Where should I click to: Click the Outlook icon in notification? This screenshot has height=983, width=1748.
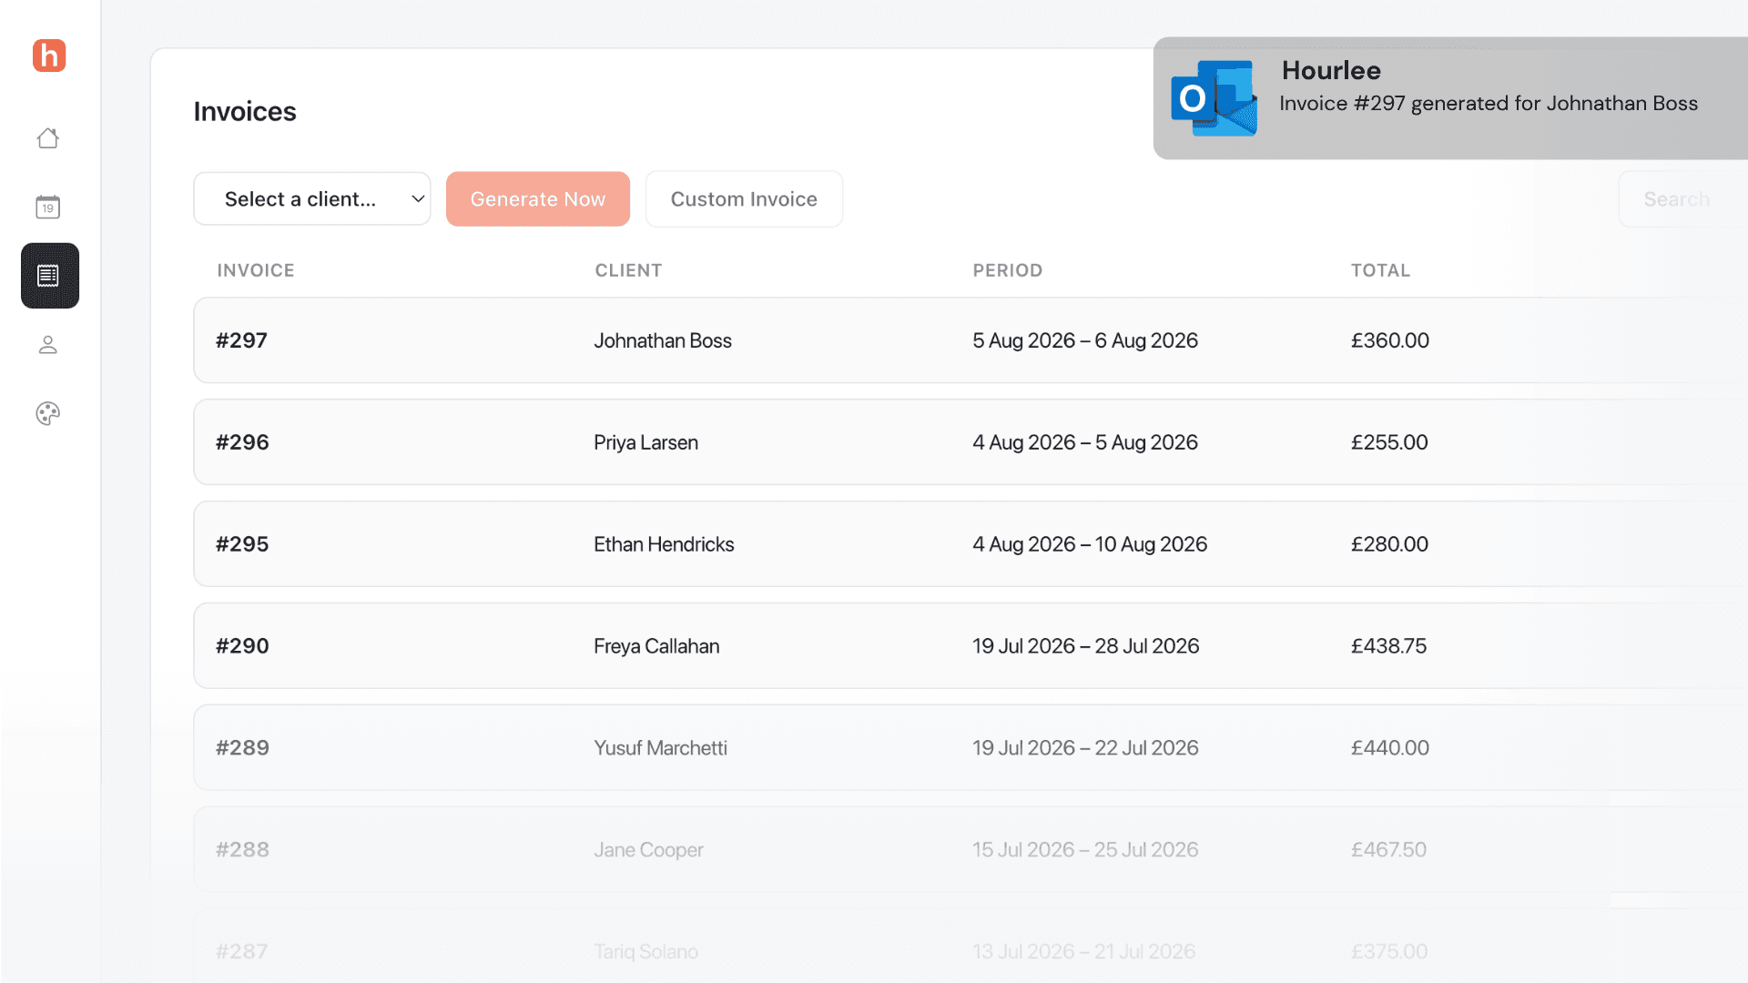tap(1214, 98)
